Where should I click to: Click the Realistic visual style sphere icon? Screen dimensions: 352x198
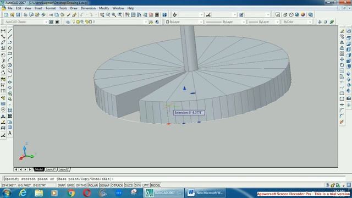tap(297, 15)
